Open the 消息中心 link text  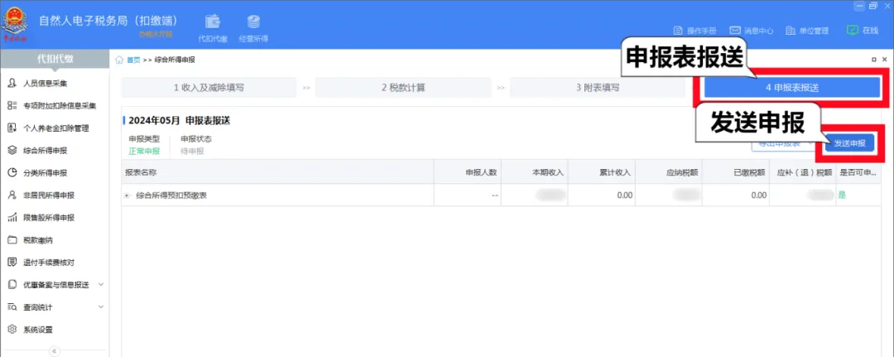[758, 31]
